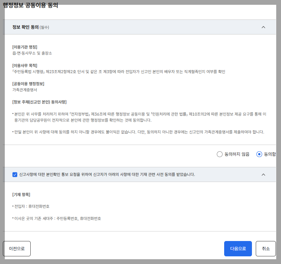The height and width of the screenshot is (264, 281).
Task: Click the 취소 button
Action: [x=266, y=249]
